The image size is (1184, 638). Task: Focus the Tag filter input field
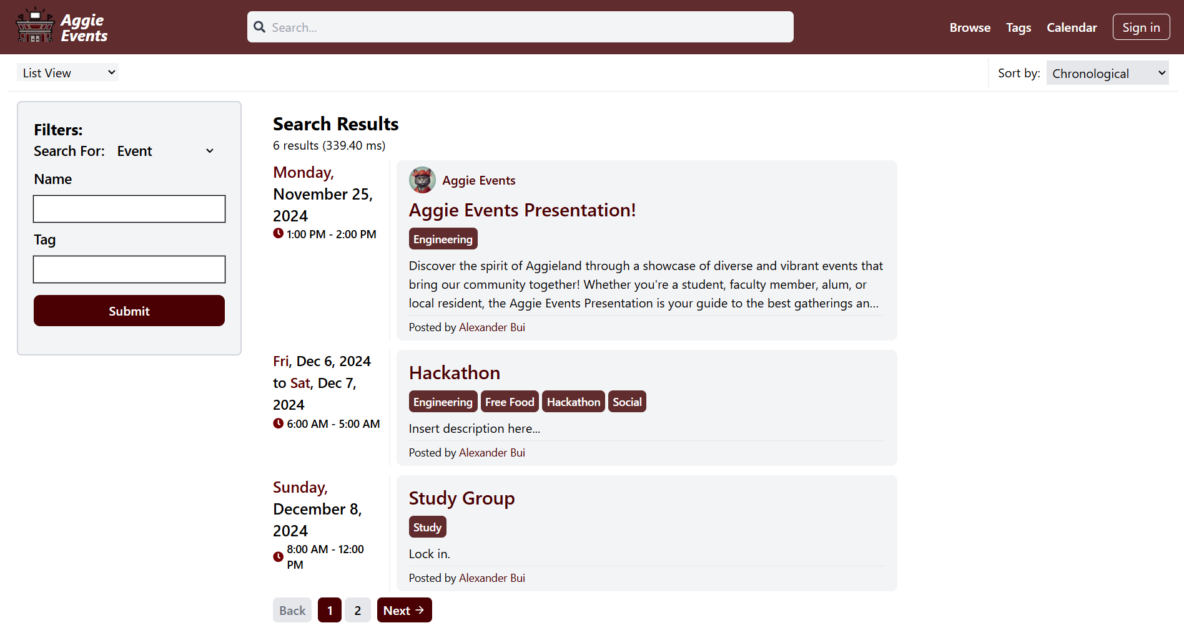129,269
